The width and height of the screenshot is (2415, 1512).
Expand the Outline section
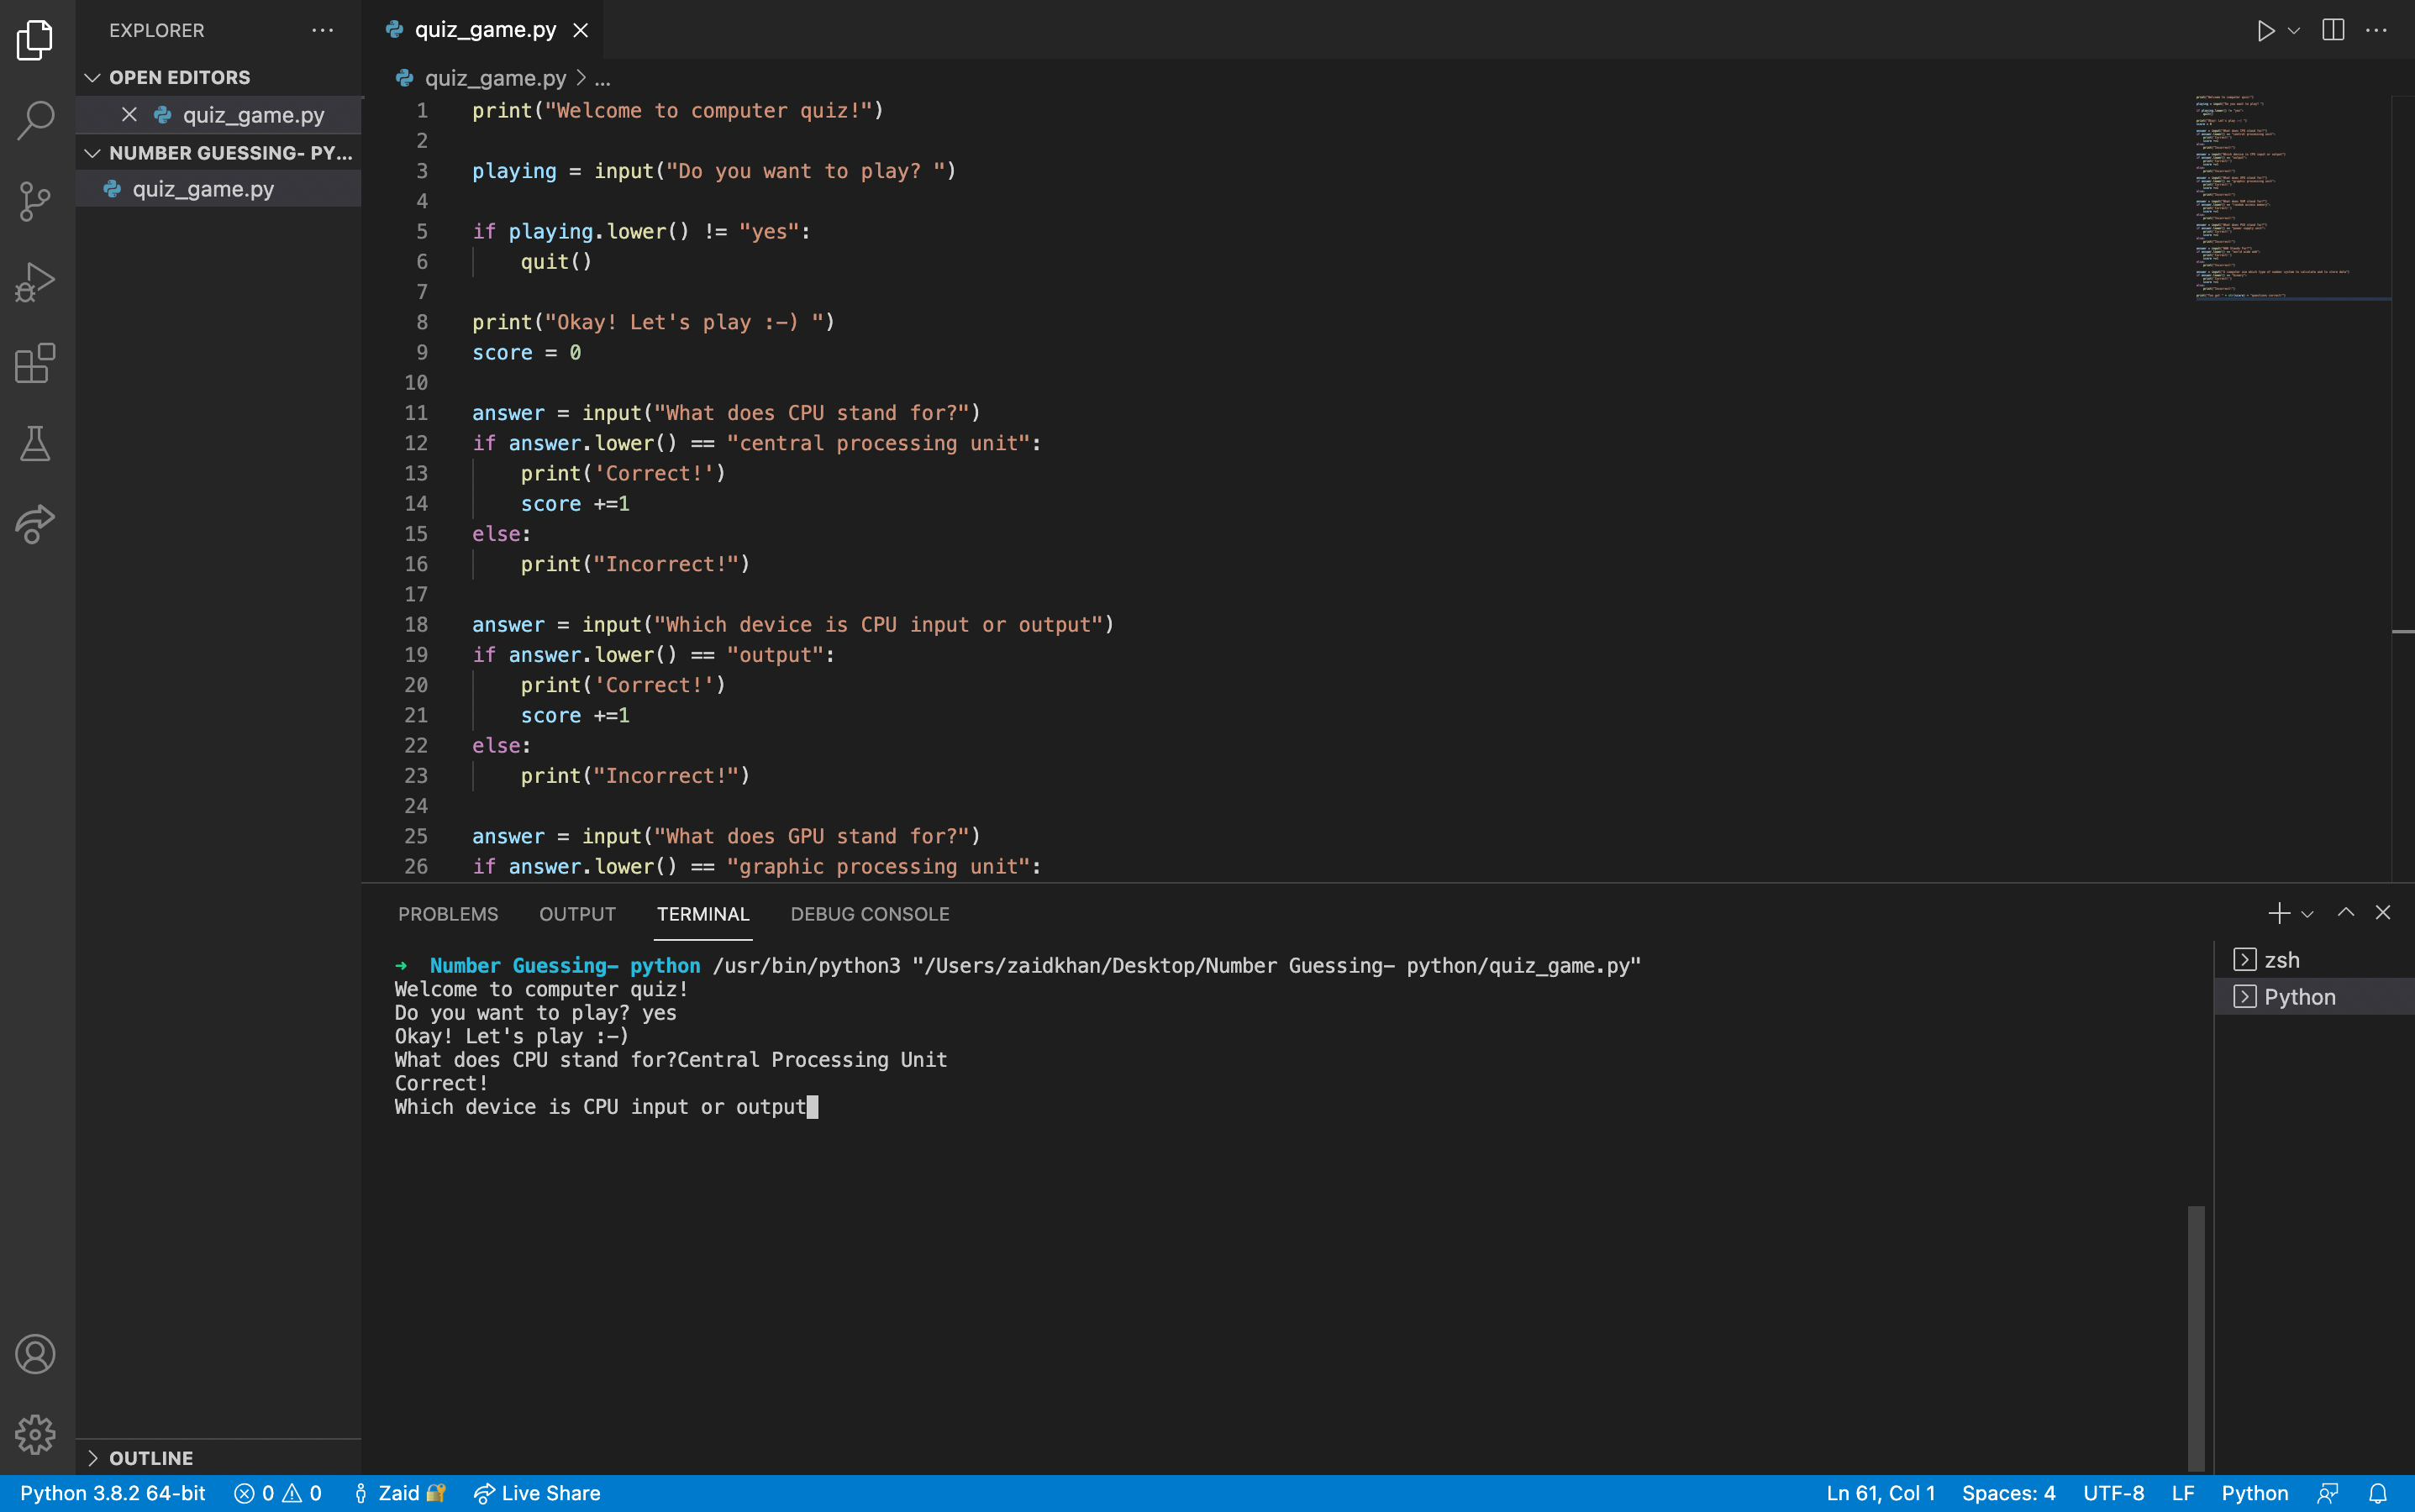pyautogui.click(x=93, y=1458)
